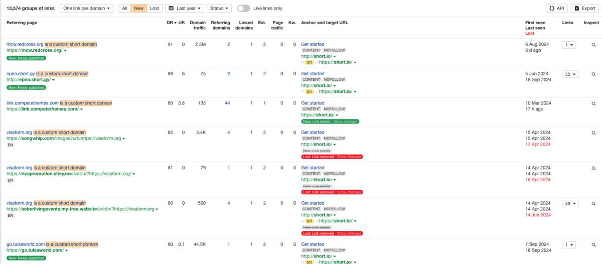The image size is (602, 264).
Task: Select the New links tab
Action: [139, 9]
